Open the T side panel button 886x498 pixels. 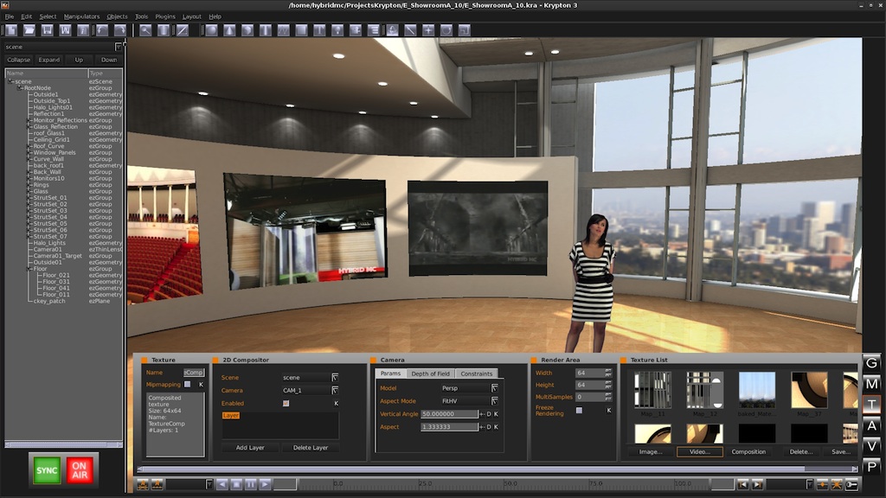click(x=872, y=405)
